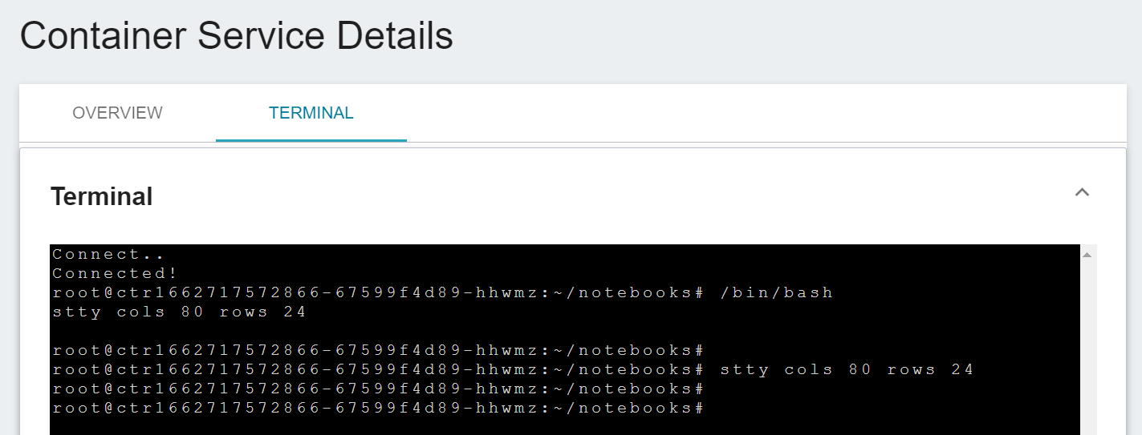The image size is (1142, 435).
Task: Click the blank line below the stty output
Action: coord(565,332)
